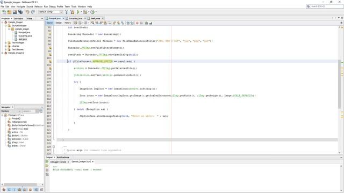Click the Undo toolbar icon
The width and height of the screenshot is (344, 193).
(27, 12)
